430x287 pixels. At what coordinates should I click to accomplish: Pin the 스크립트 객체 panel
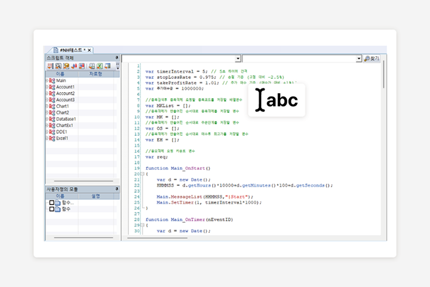point(117,57)
